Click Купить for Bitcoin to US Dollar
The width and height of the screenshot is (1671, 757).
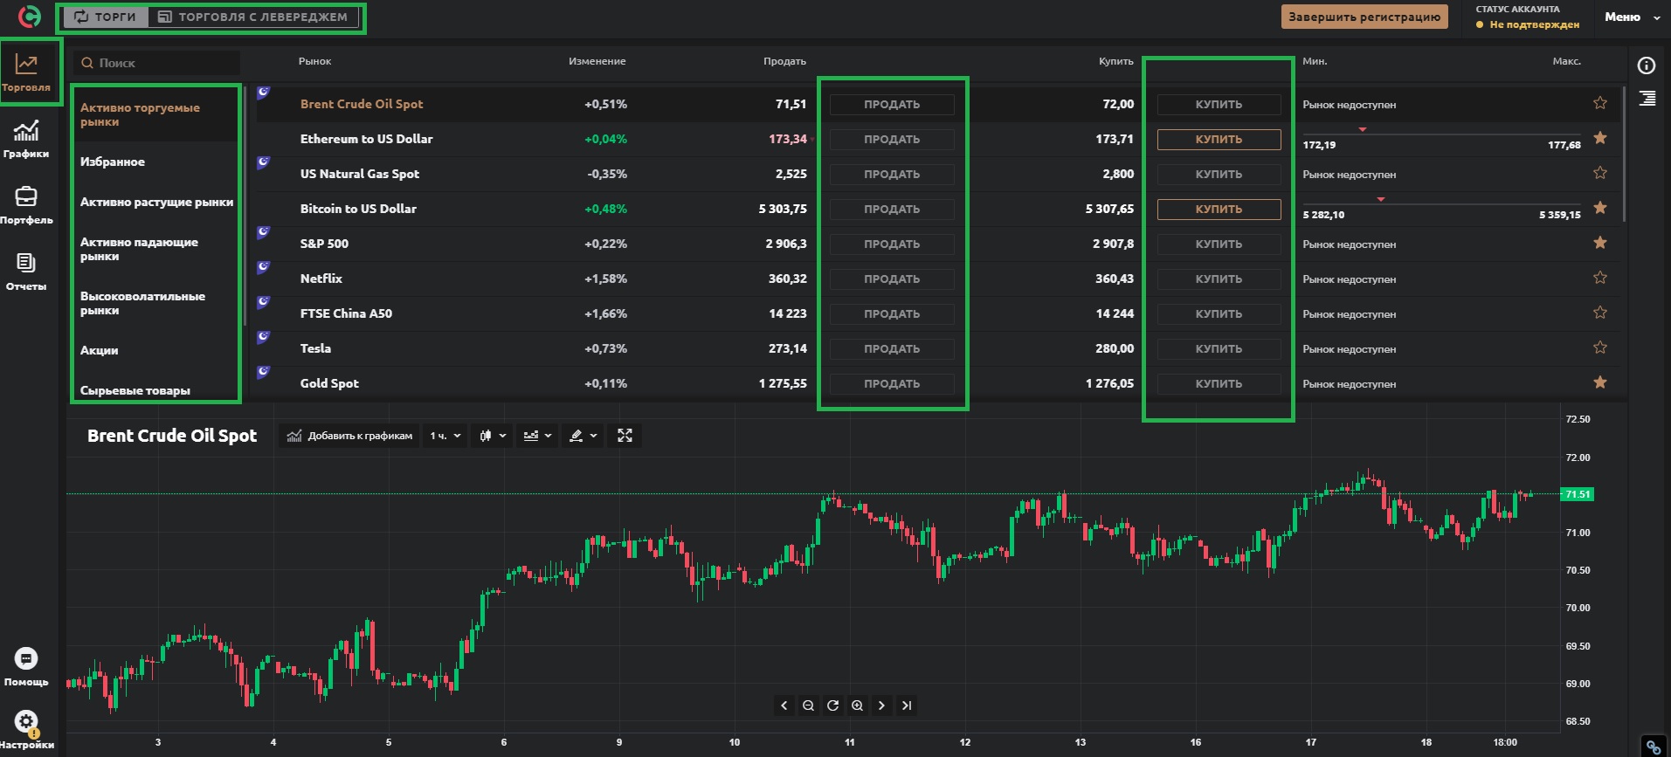[x=1219, y=210]
